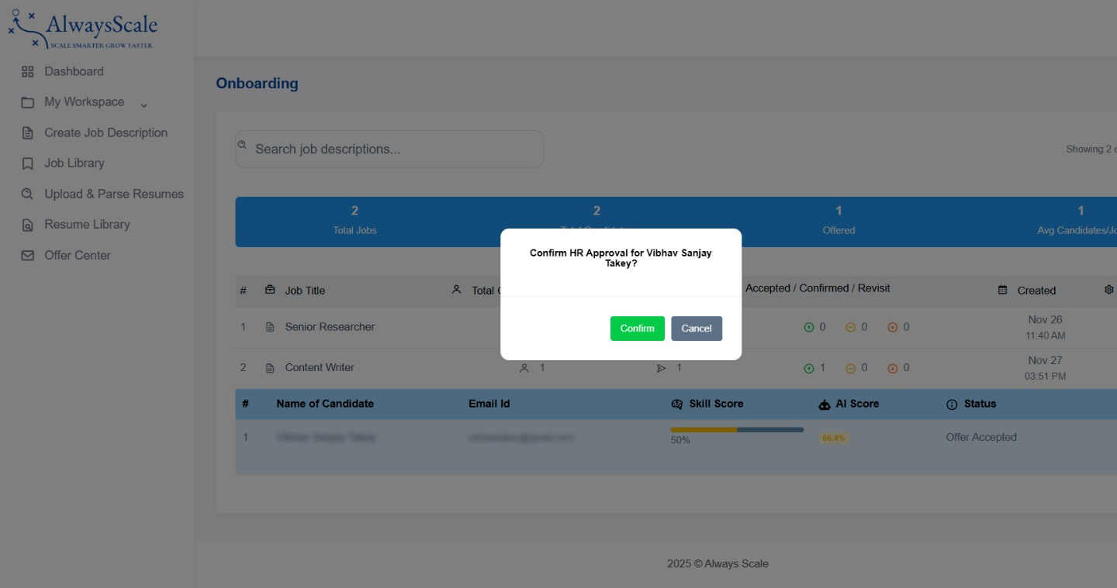Viewport: 1117px width, 588px height.
Task: Click the calendar icon in the Created column header
Action: 1004,291
